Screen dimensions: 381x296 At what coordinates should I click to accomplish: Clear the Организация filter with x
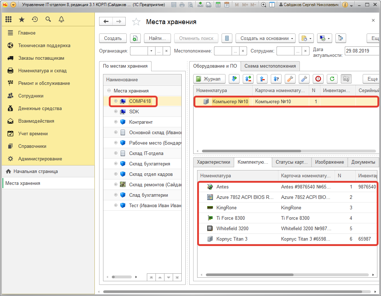[167, 51]
